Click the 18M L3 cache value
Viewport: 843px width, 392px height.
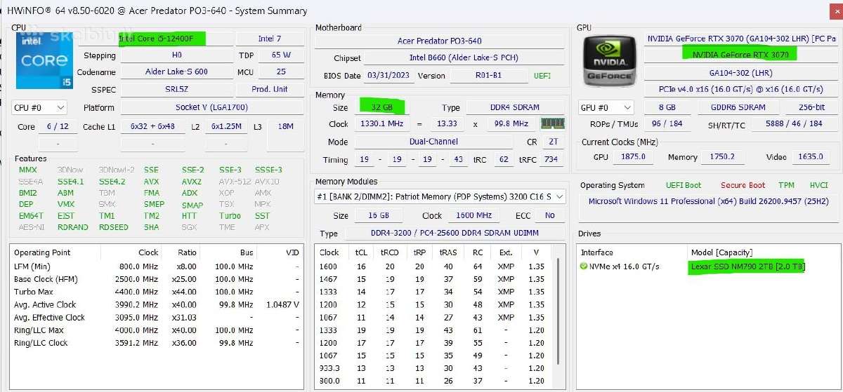[286, 126]
